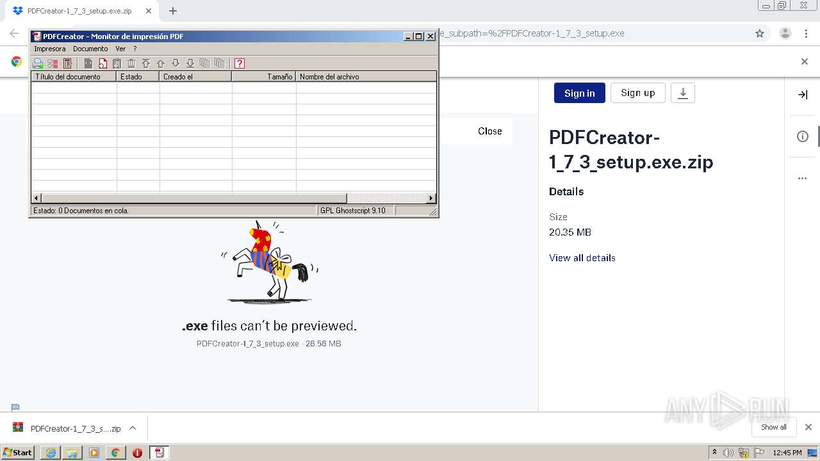Click the 'Size 20.35 MB' detail value
The width and height of the screenshot is (820, 461).
[570, 232]
